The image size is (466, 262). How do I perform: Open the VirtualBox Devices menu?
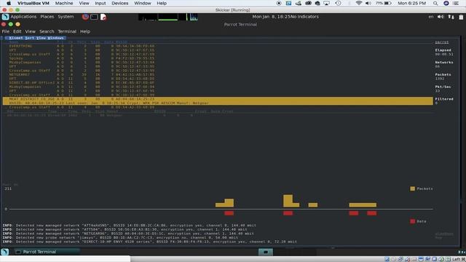119,3
